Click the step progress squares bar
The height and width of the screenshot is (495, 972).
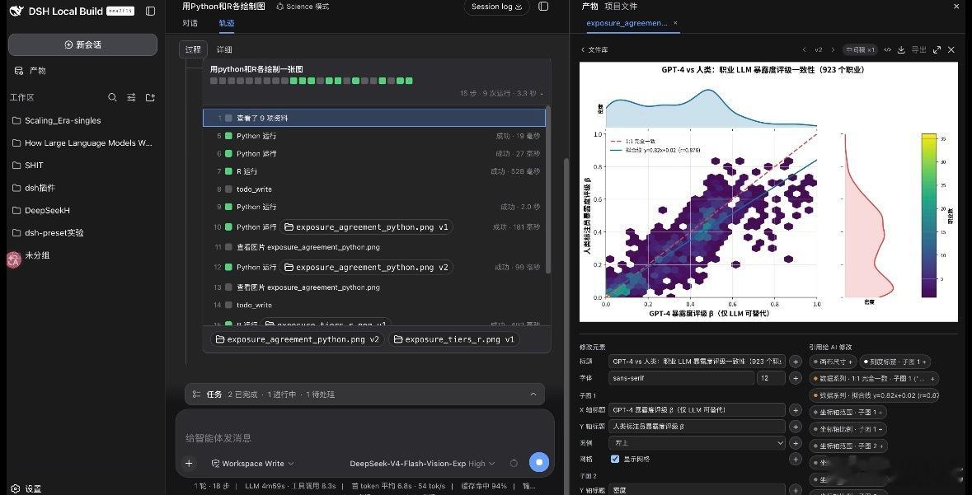pyautogui.click(x=311, y=81)
